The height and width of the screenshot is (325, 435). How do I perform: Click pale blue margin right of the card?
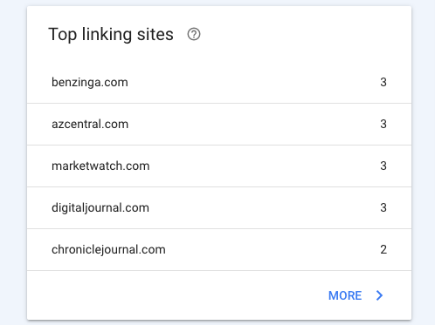pos(424,163)
